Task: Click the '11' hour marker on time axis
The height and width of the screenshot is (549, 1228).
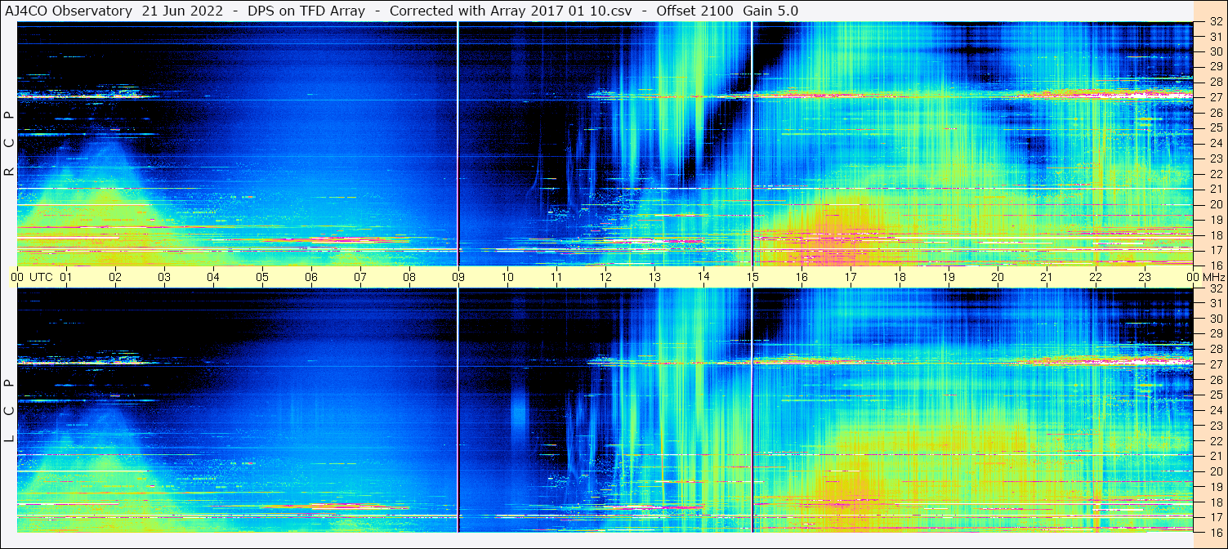Action: coord(556,277)
